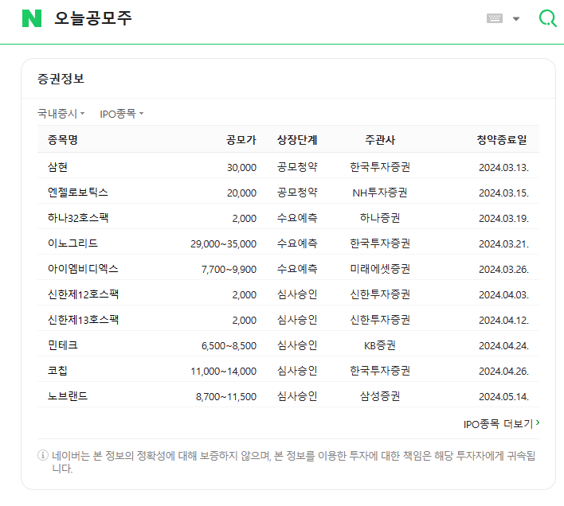Click 한국투자증권 in the 코칩 row
Screen dimensions: 564x506
380,371
